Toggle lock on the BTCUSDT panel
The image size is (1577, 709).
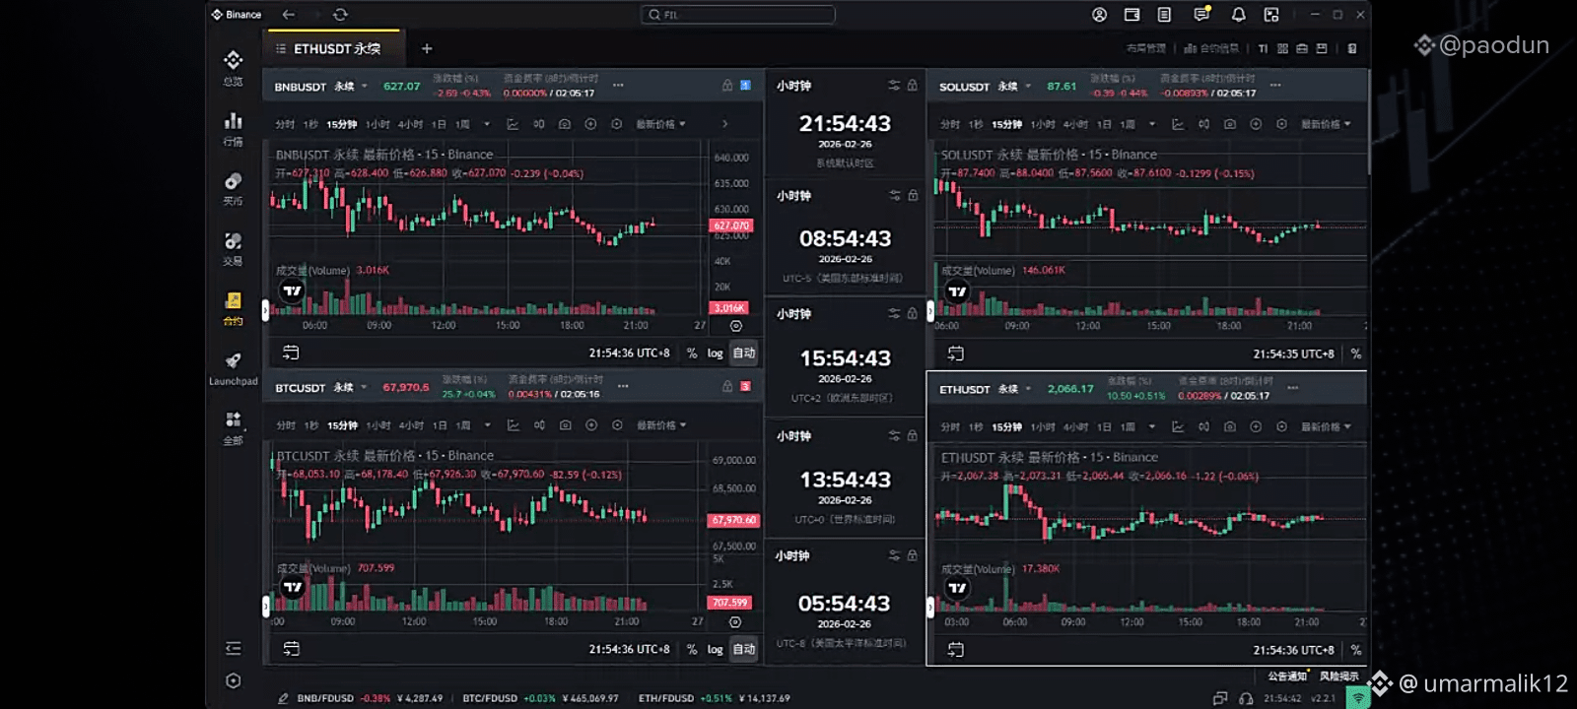pyautogui.click(x=727, y=387)
